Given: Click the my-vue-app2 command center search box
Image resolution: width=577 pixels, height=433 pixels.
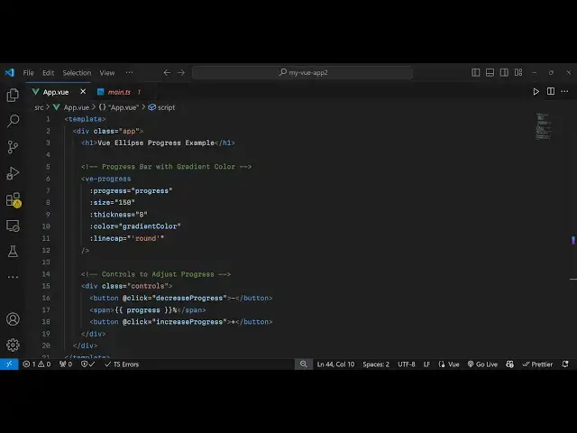Looking at the screenshot, I should [302, 72].
